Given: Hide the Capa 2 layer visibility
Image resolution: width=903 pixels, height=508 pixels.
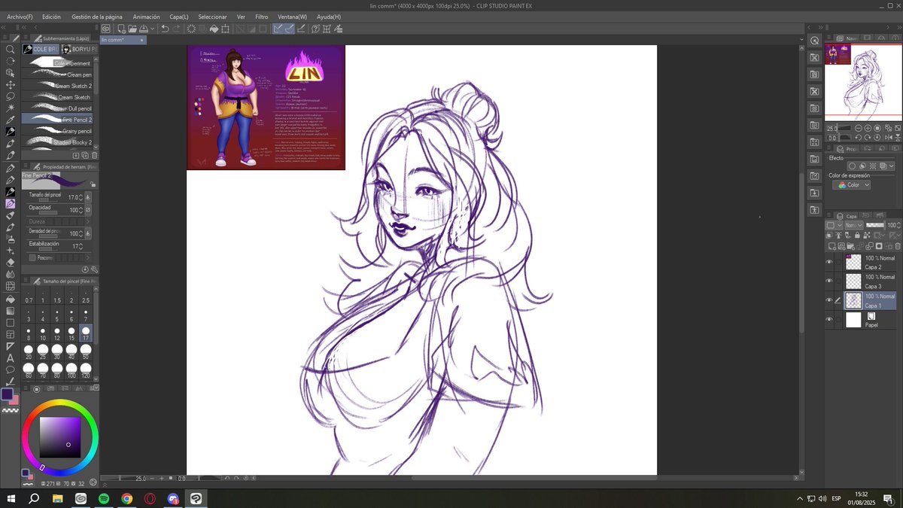Looking at the screenshot, I should pyautogui.click(x=829, y=261).
